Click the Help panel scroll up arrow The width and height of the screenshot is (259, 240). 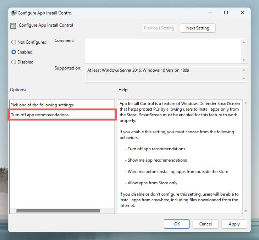246,103
